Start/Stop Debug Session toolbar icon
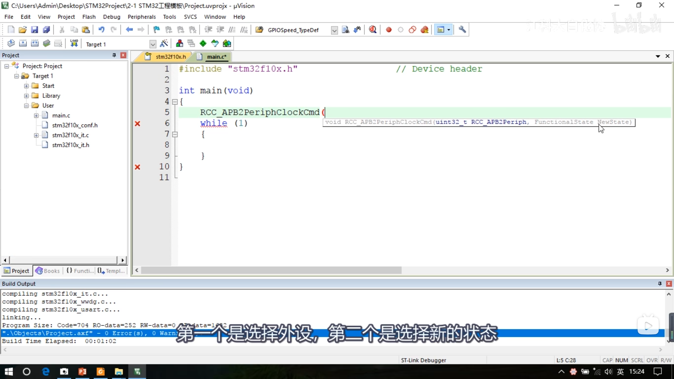 [x=372, y=30]
